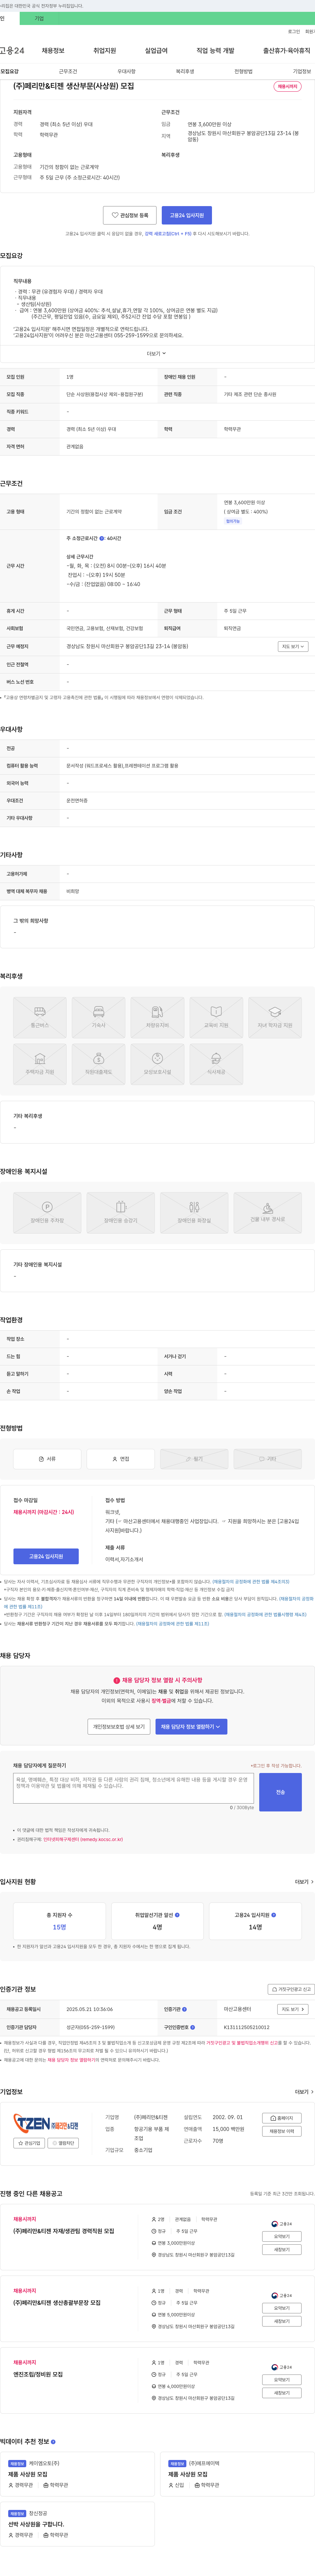The height and width of the screenshot is (2576, 315).
Task: Open the 실업급여 menu
Action: 157,50
